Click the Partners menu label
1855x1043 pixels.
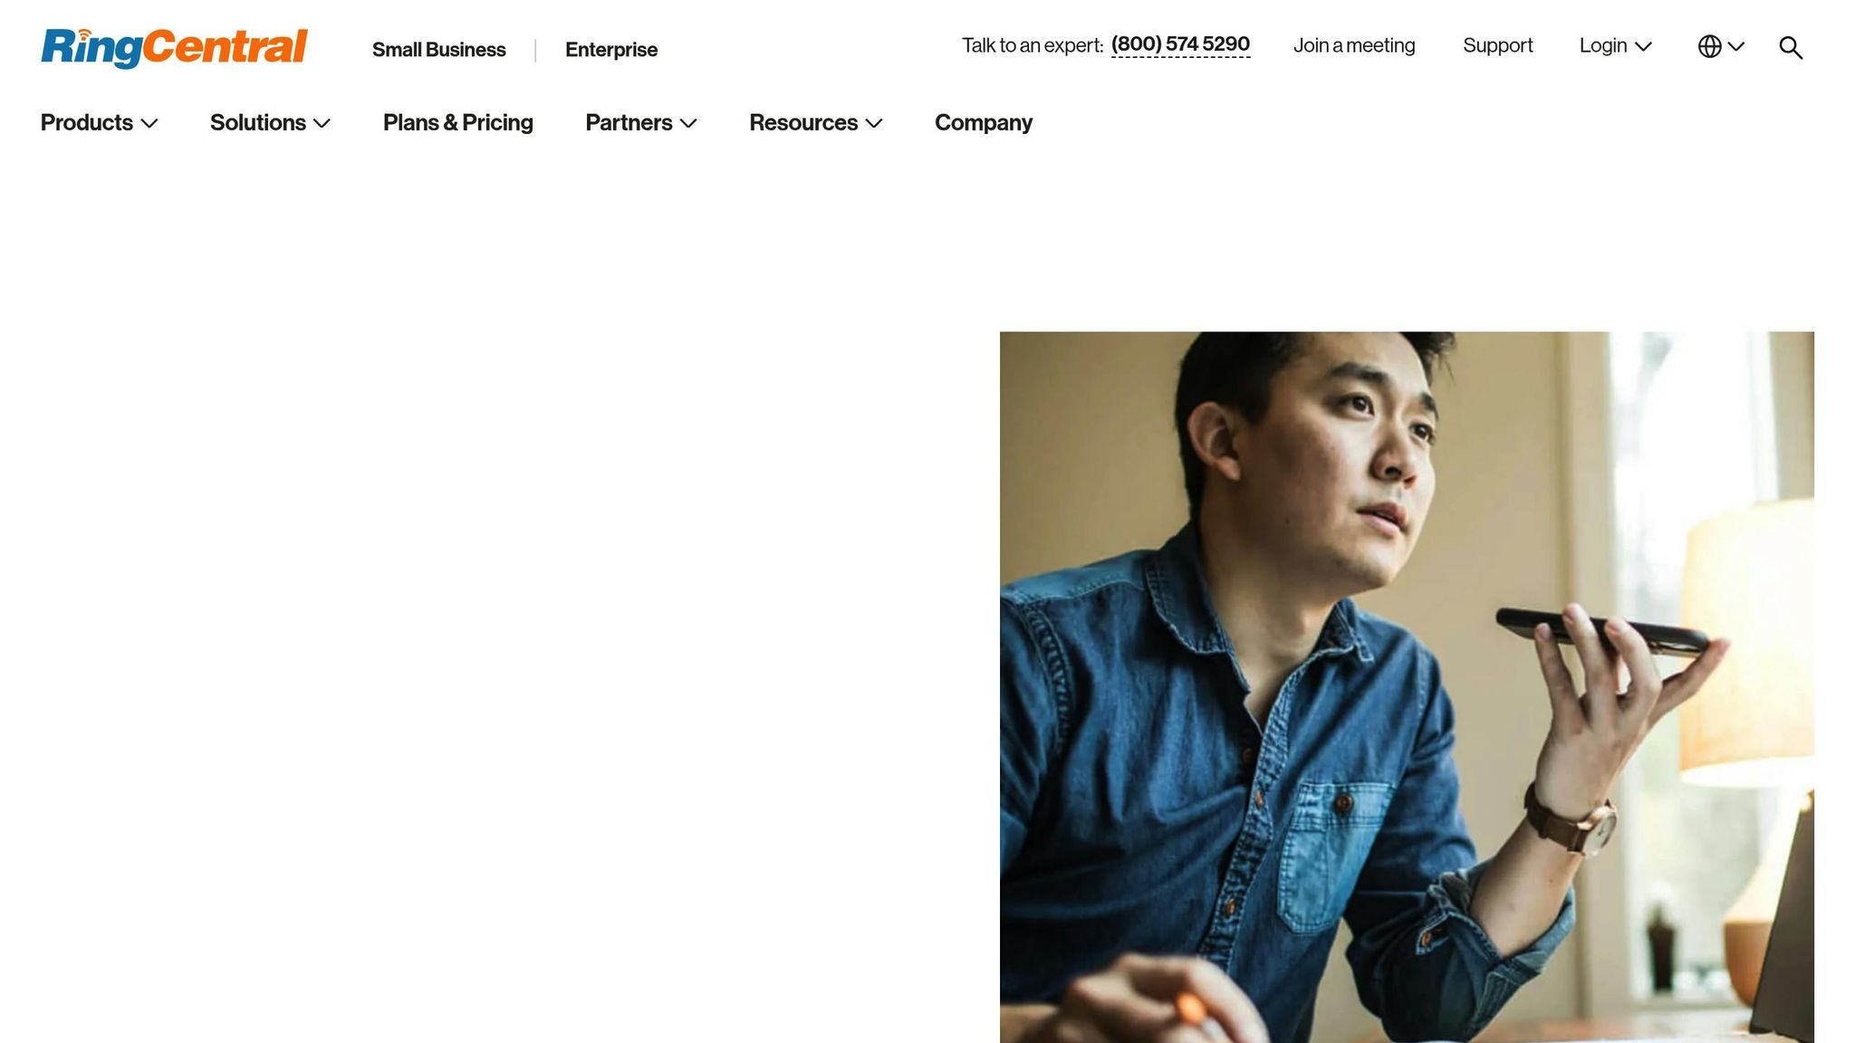coord(629,122)
